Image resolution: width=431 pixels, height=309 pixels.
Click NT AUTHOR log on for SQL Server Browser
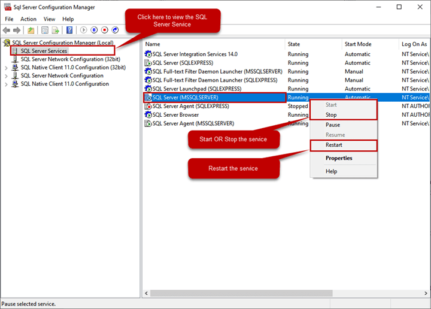415,114
